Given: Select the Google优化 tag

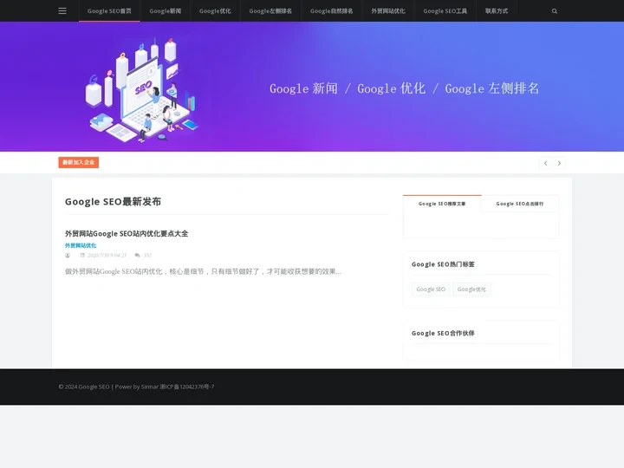Looking at the screenshot, I should click(471, 289).
